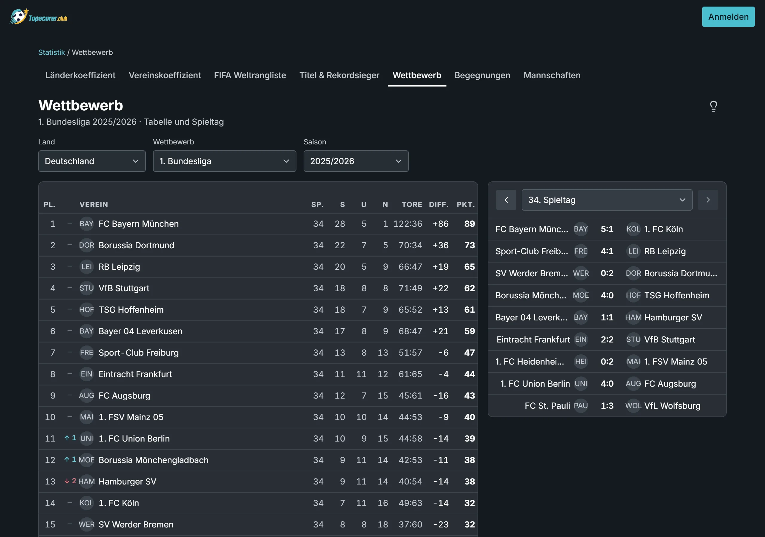Click the 1:1 score of Leverkusen vs Hamburger SV
Image resolution: width=765 pixels, height=537 pixels.
click(607, 317)
